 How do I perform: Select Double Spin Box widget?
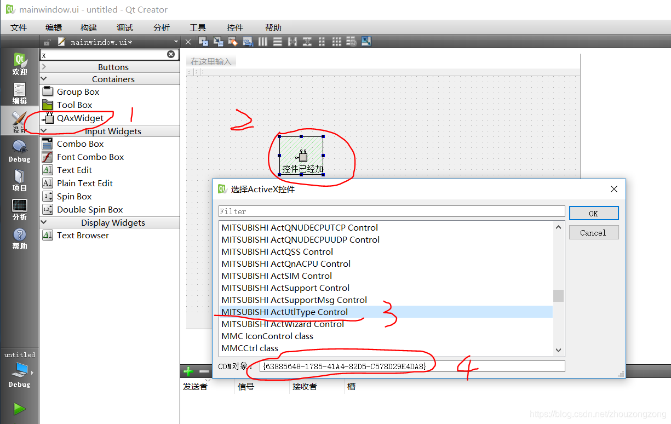(x=90, y=210)
